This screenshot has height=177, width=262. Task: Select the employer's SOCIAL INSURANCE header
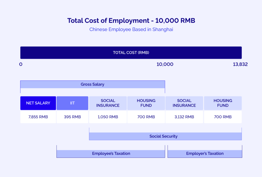pyautogui.click(x=184, y=103)
